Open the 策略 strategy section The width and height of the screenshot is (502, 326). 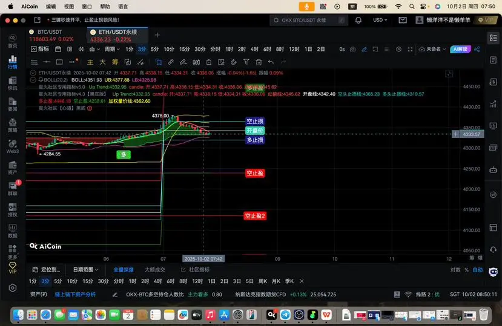pyautogui.click(x=13, y=125)
